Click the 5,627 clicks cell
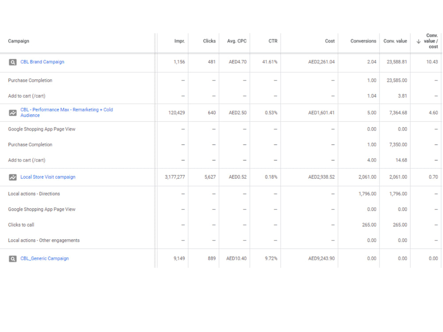Screen dimensions: 443x332 tap(210, 177)
